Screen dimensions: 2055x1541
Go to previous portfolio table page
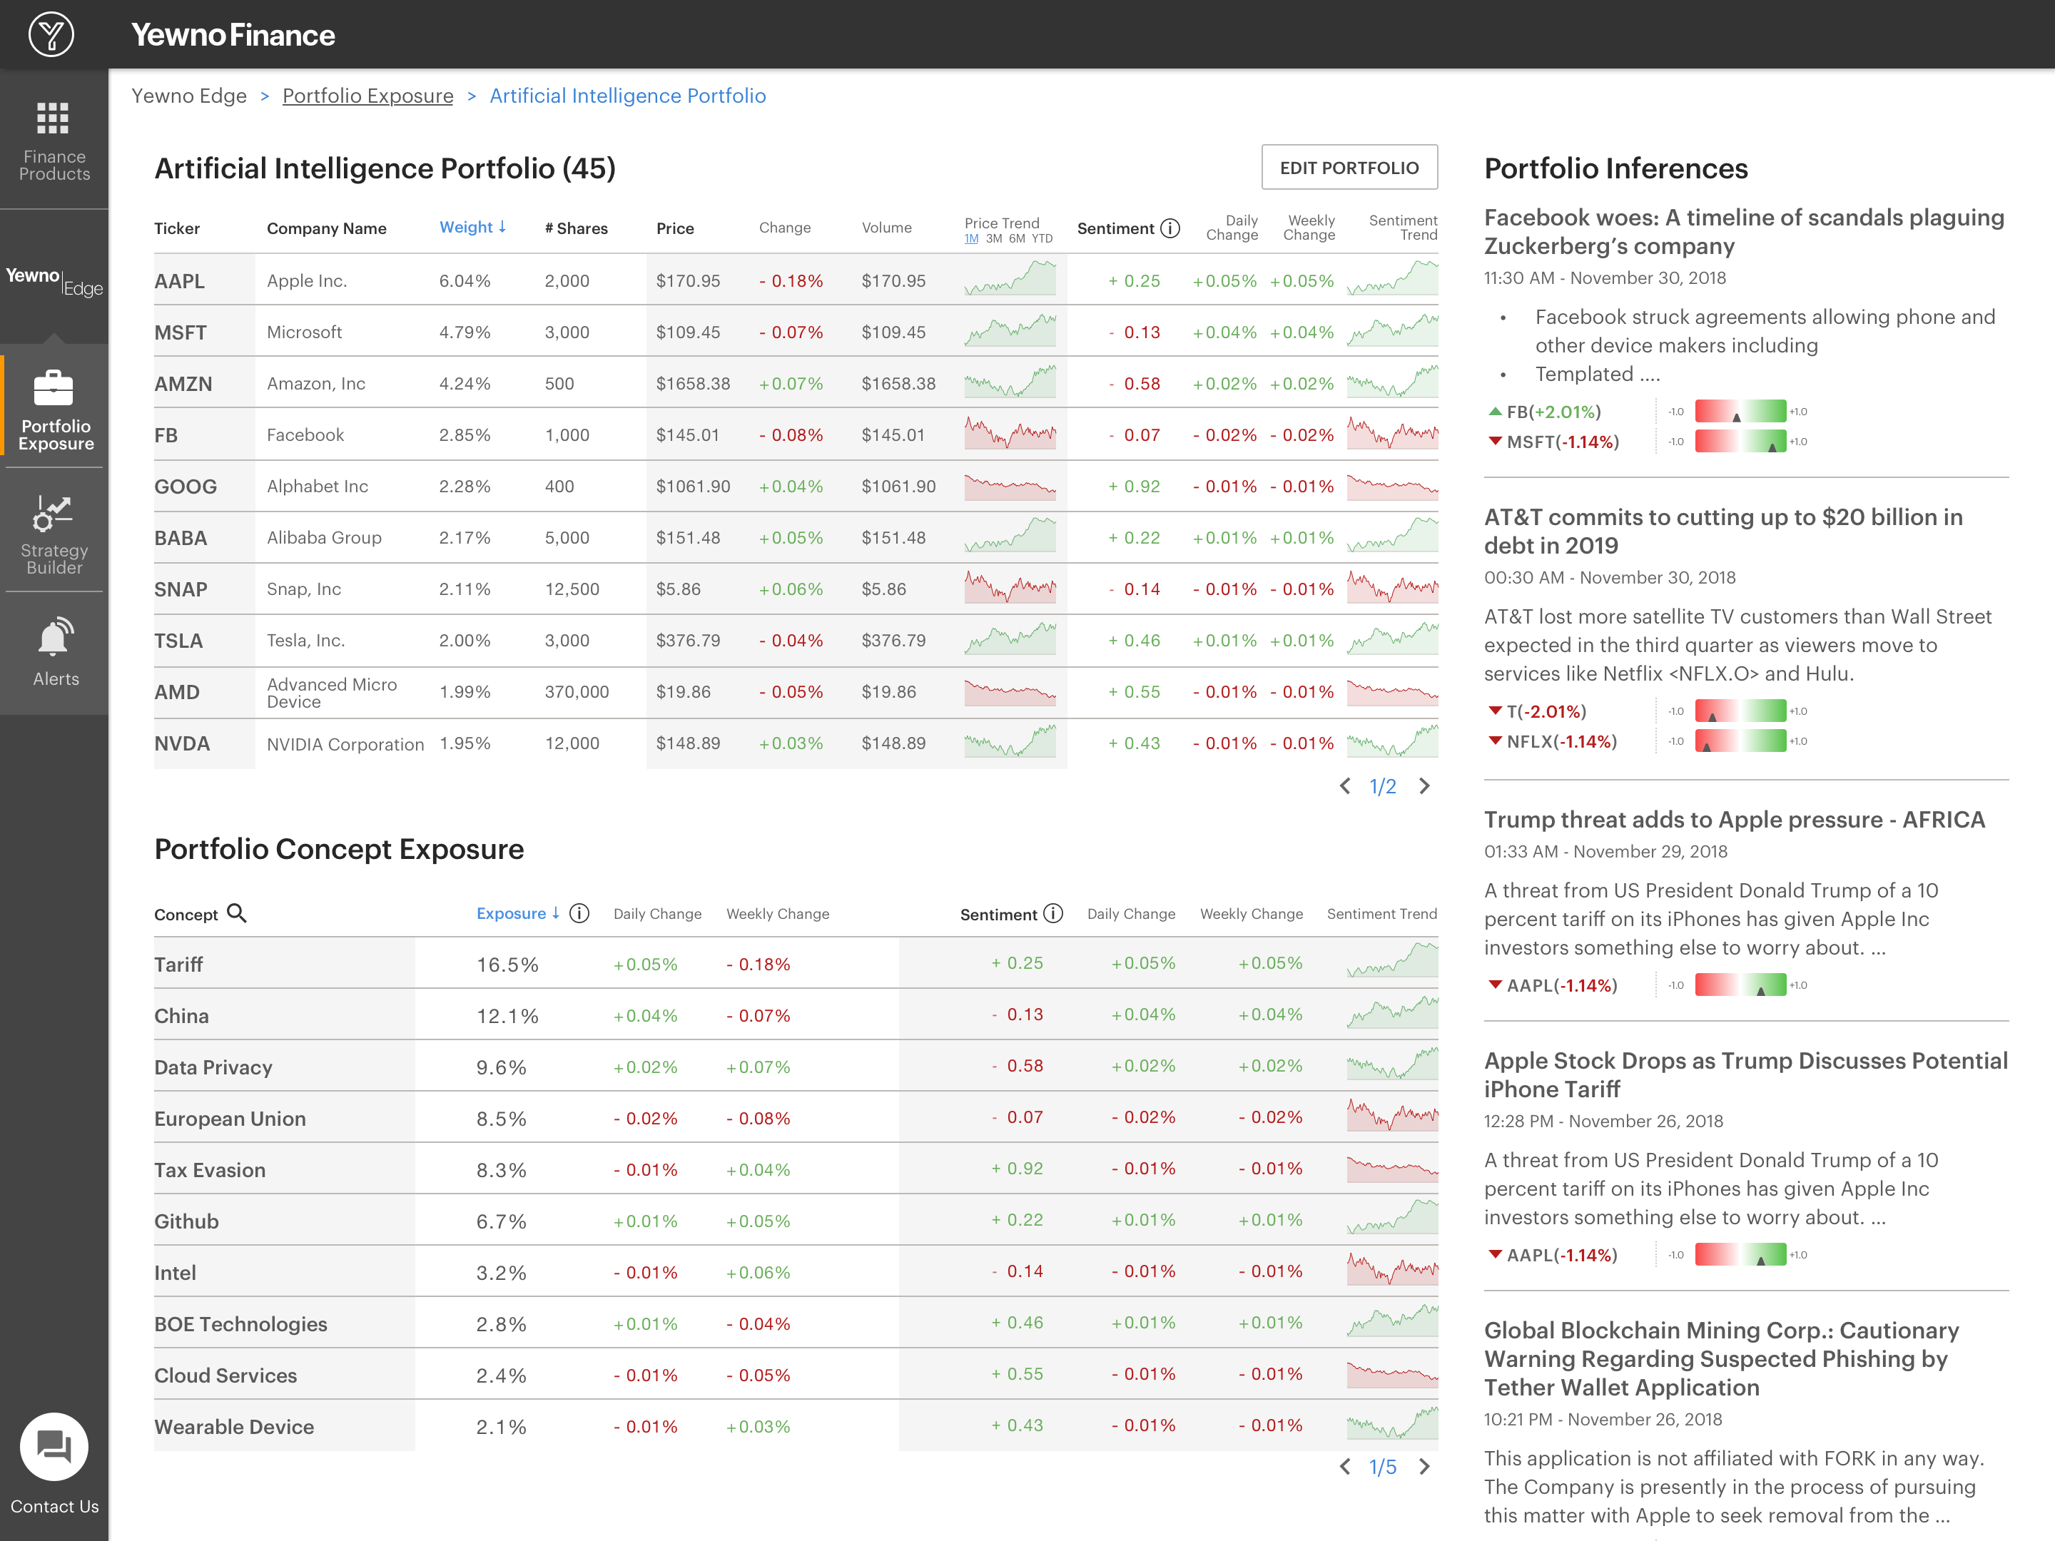tap(1345, 785)
